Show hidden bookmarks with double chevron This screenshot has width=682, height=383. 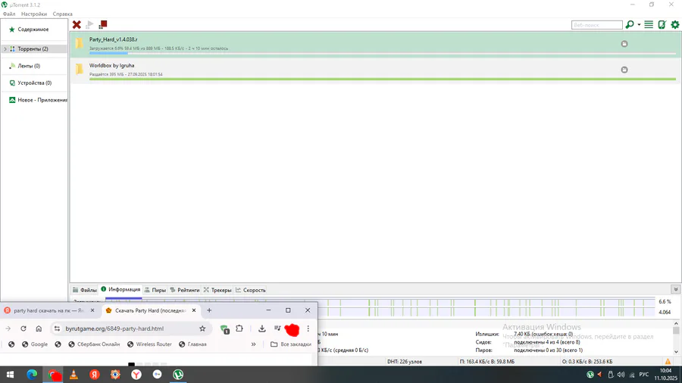[253, 344]
